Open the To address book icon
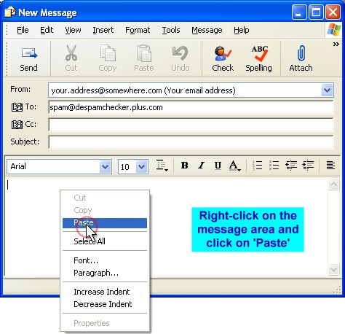 point(17,107)
